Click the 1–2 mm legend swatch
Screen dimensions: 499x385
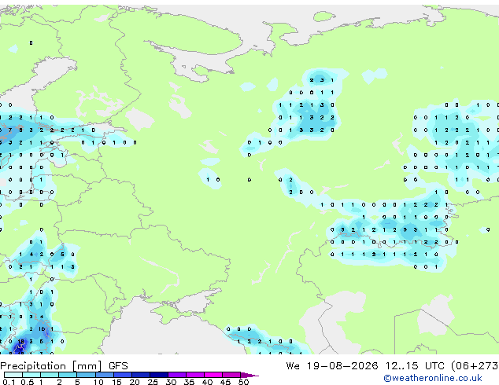tap(50, 375)
